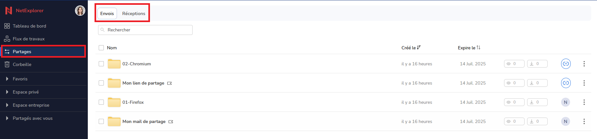
Task: Click the share link icon for 02-Chromium
Action: point(566,64)
